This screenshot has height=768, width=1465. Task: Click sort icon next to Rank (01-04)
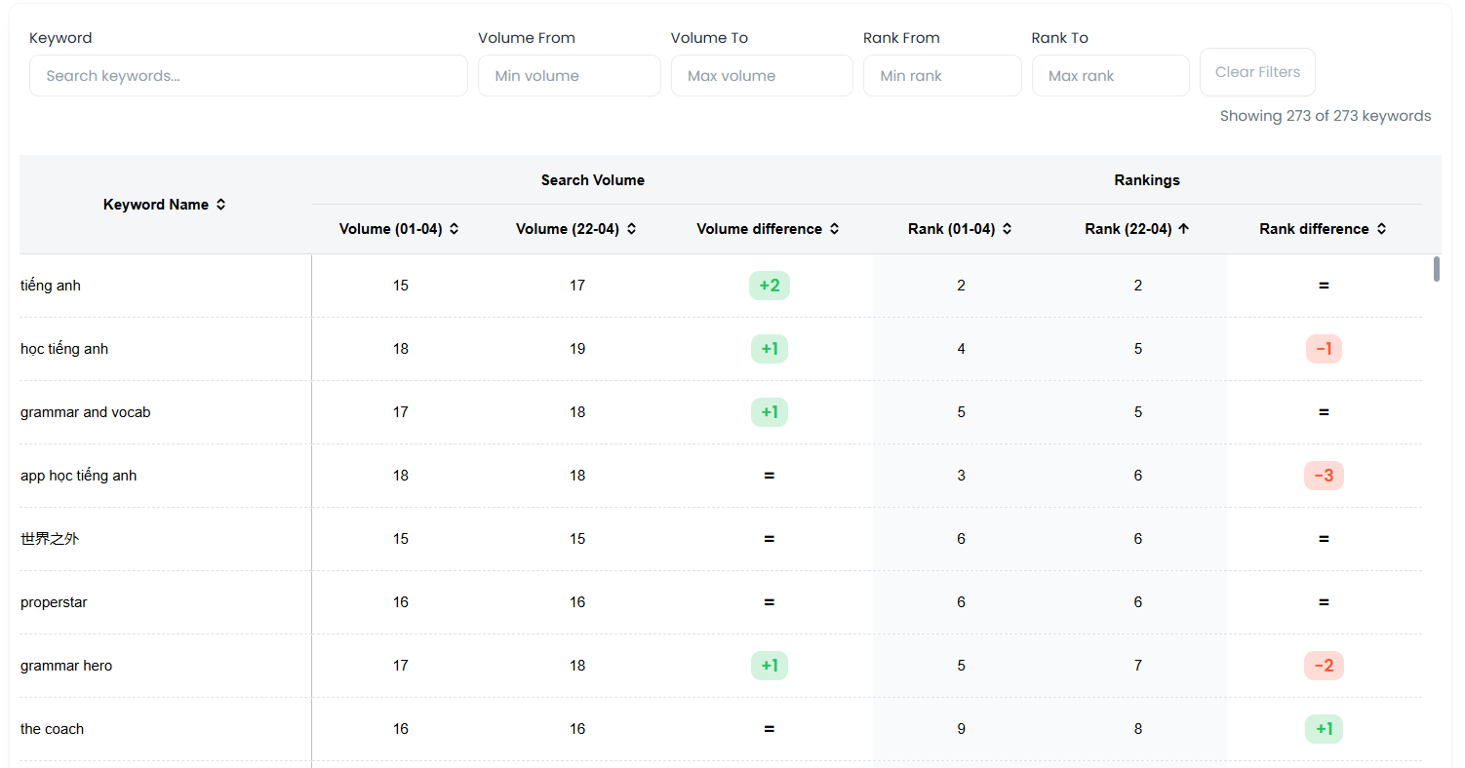click(x=1008, y=229)
